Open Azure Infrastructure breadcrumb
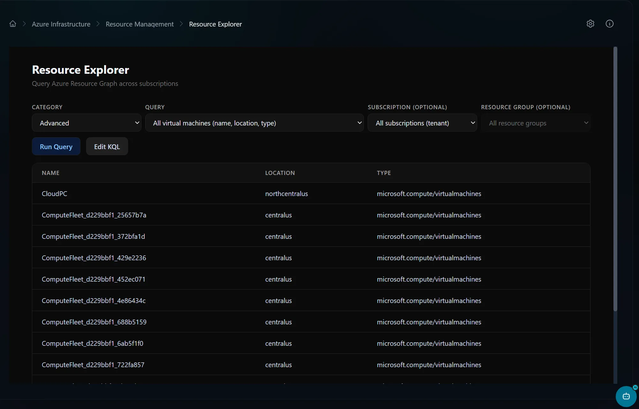The height and width of the screenshot is (409, 639). [61, 24]
